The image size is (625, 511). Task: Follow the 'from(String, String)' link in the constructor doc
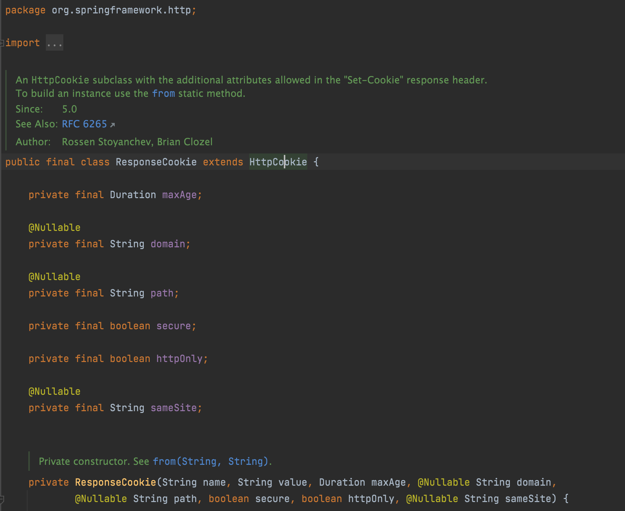point(211,461)
